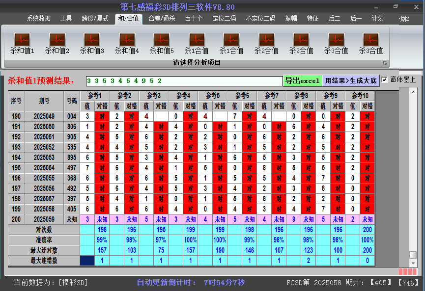Click the 自动更新倒计时 status text
The width and height of the screenshot is (425, 291).
coord(191,283)
